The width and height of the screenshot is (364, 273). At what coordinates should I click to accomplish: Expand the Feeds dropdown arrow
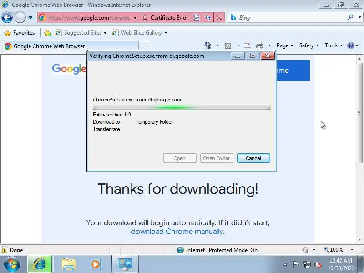238,45
